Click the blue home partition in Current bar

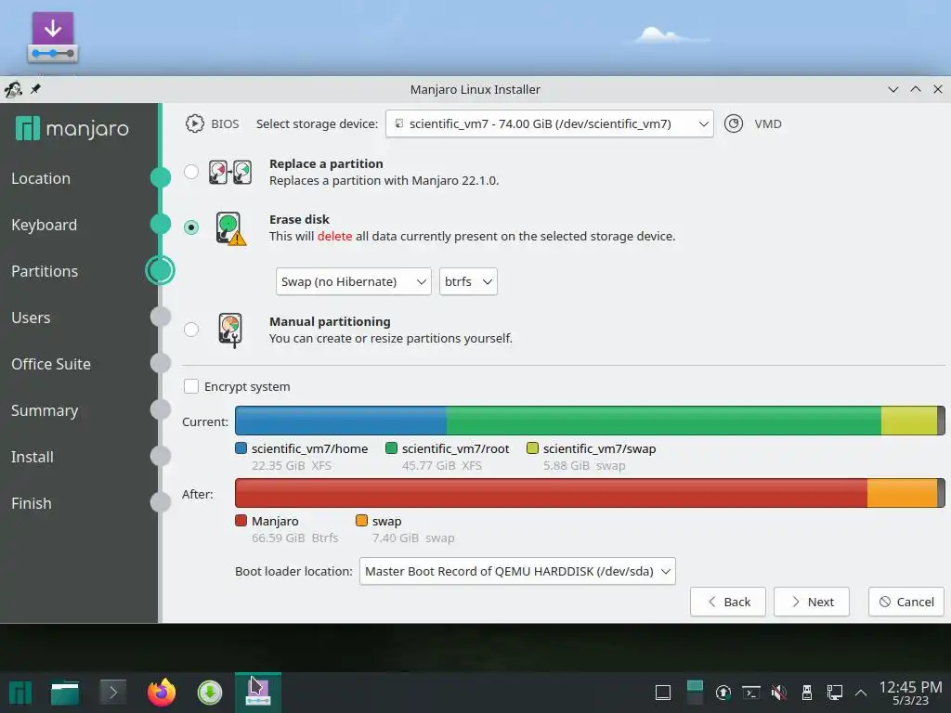(x=341, y=421)
